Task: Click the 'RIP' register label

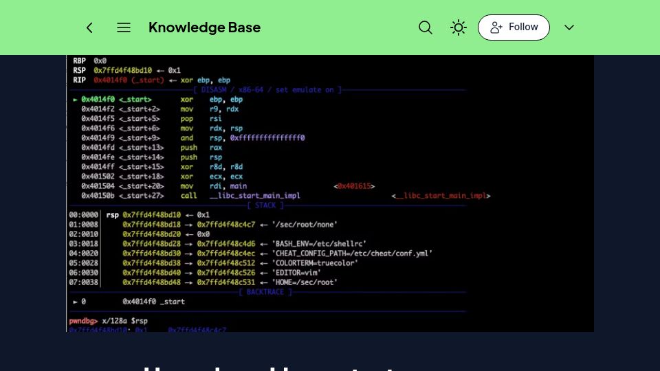Action: click(79, 80)
